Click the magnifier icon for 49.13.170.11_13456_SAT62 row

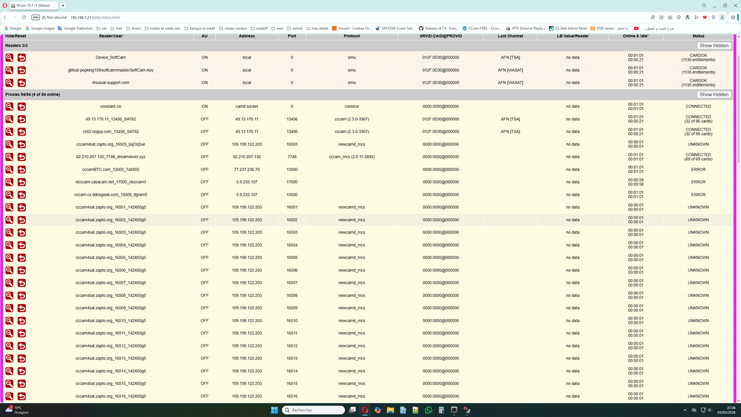(9, 119)
